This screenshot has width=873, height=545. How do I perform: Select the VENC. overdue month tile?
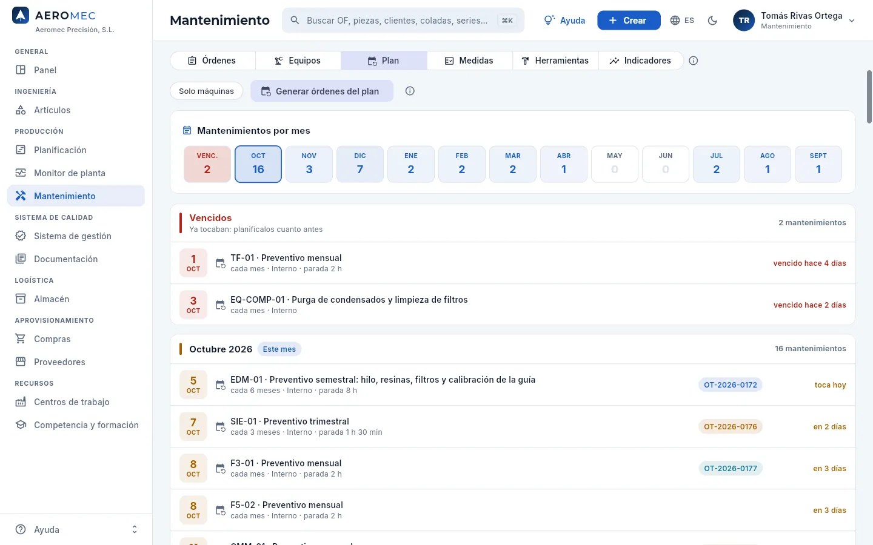[207, 164]
